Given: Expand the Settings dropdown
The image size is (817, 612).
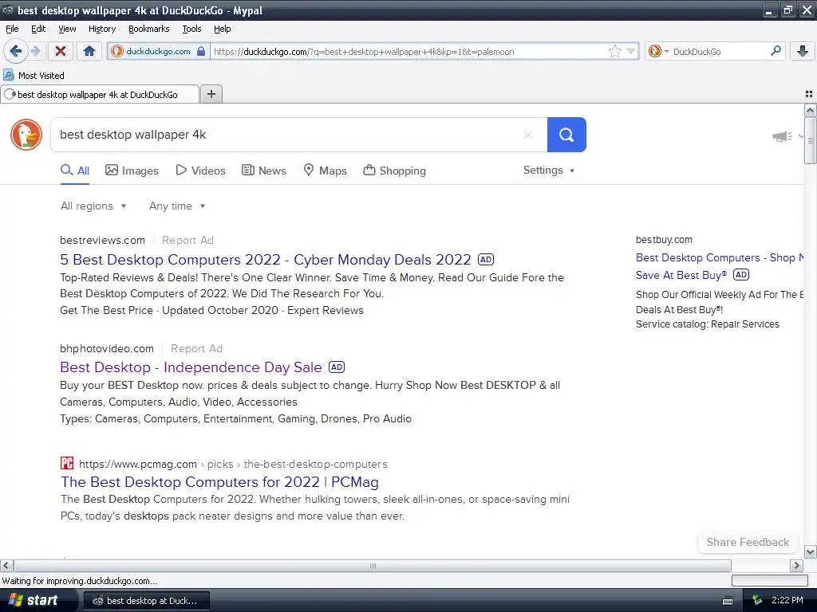Looking at the screenshot, I should [549, 171].
